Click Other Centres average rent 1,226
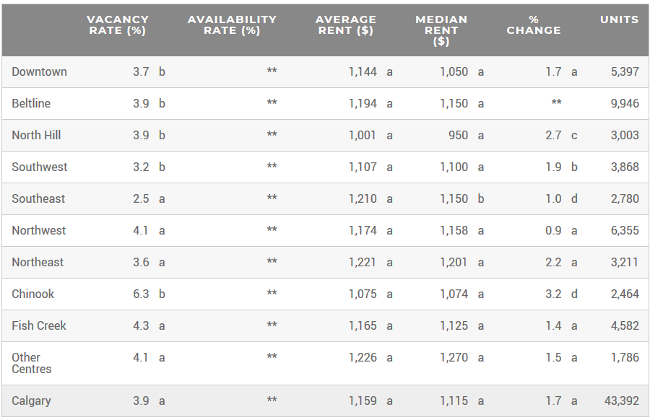The width and height of the screenshot is (650, 420). [363, 357]
